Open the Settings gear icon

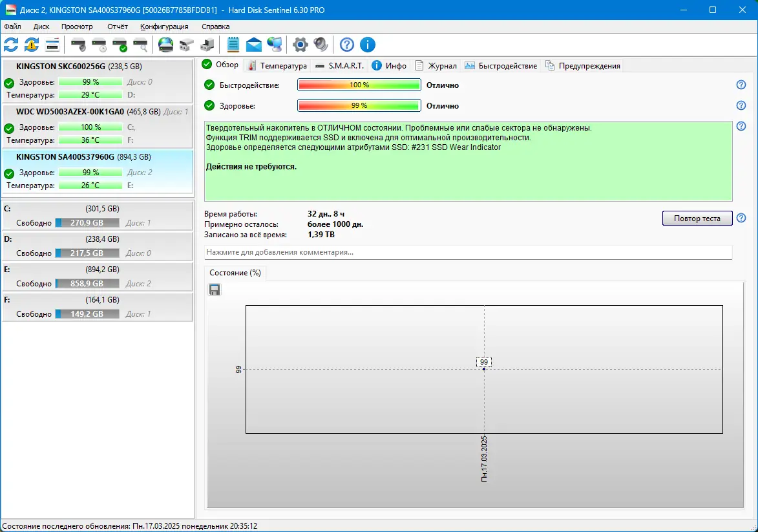click(x=299, y=45)
